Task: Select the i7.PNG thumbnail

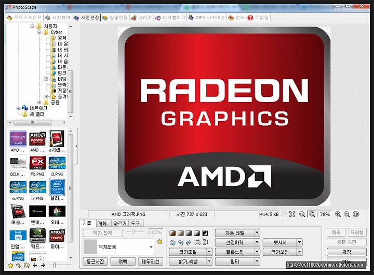Action: (x=37, y=190)
